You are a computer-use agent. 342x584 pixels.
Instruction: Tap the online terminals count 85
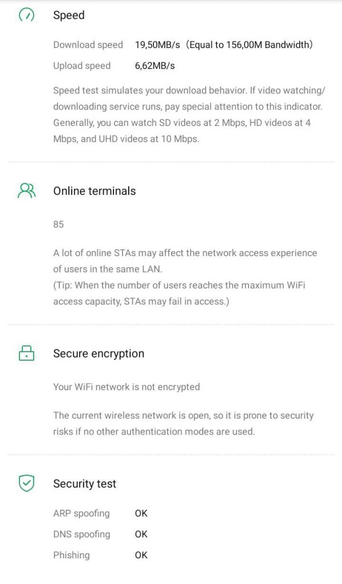pos(58,224)
